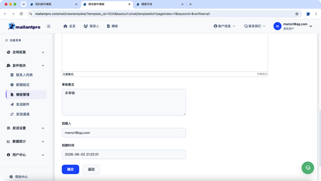Click the browser back arrow
This screenshot has width=321, height=181.
click(5, 14)
